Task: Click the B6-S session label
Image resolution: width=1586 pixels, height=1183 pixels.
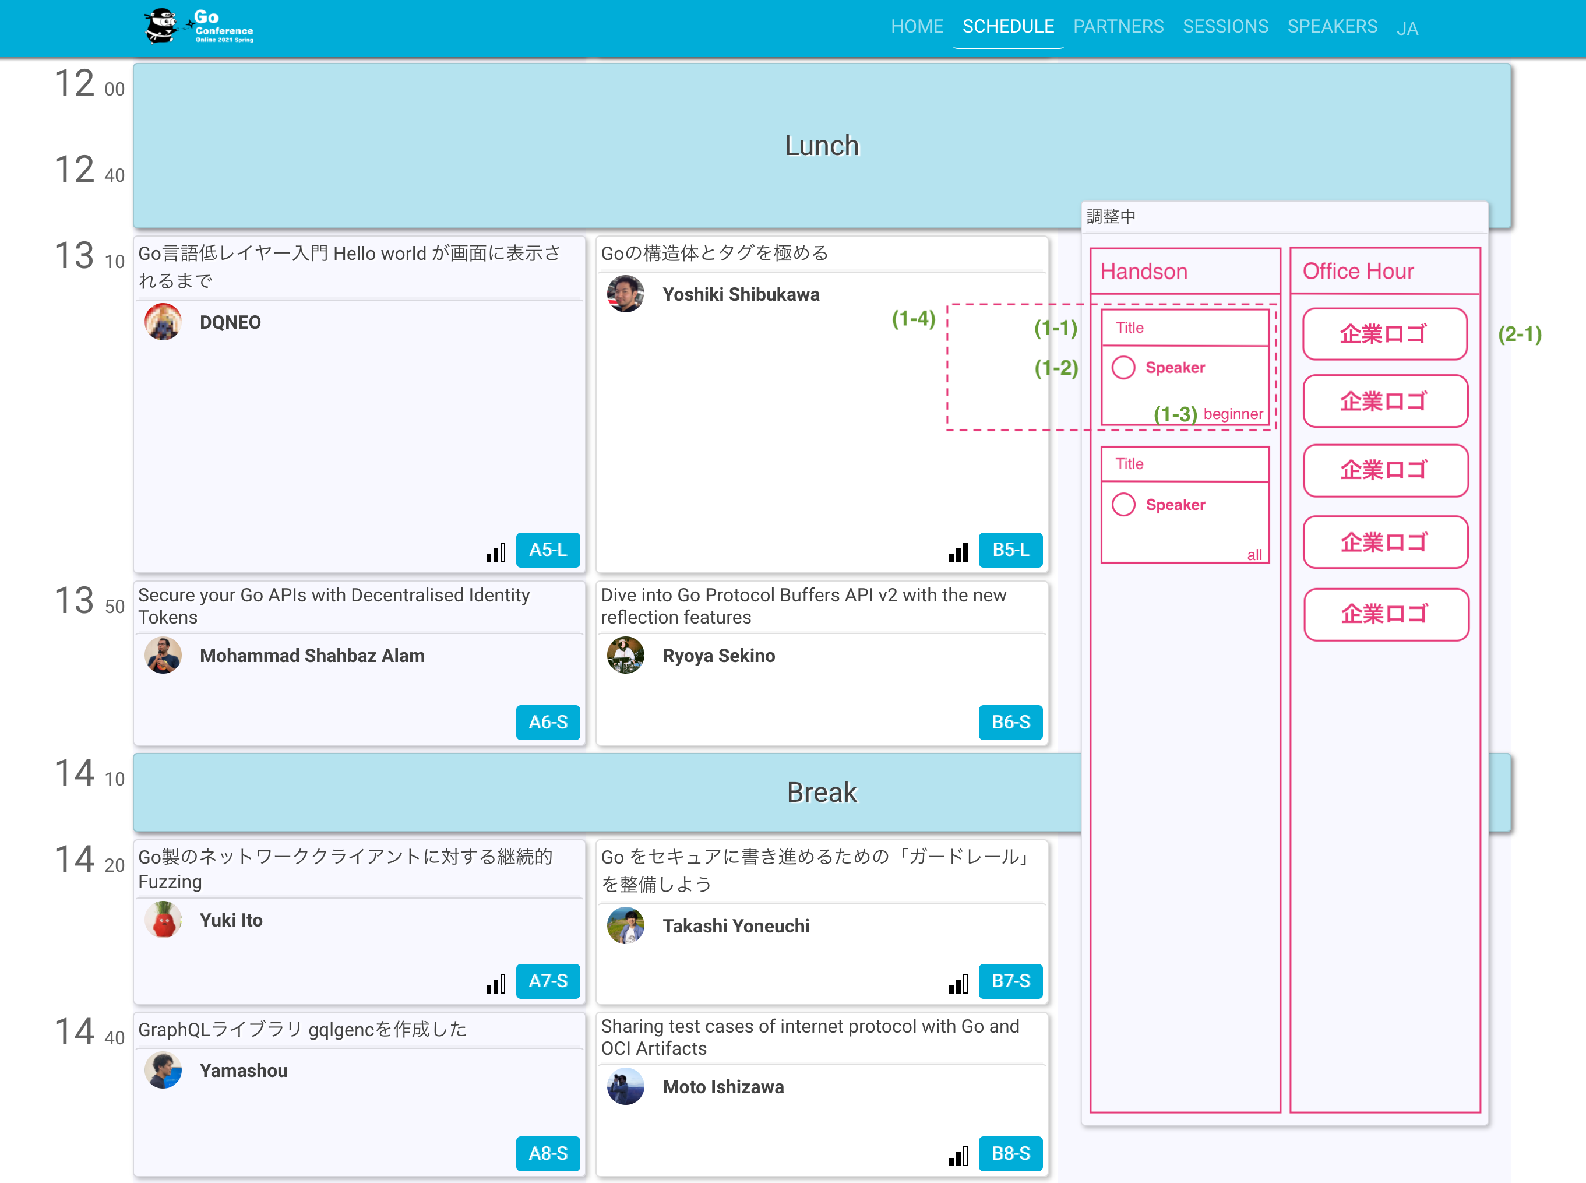Action: tap(1010, 723)
